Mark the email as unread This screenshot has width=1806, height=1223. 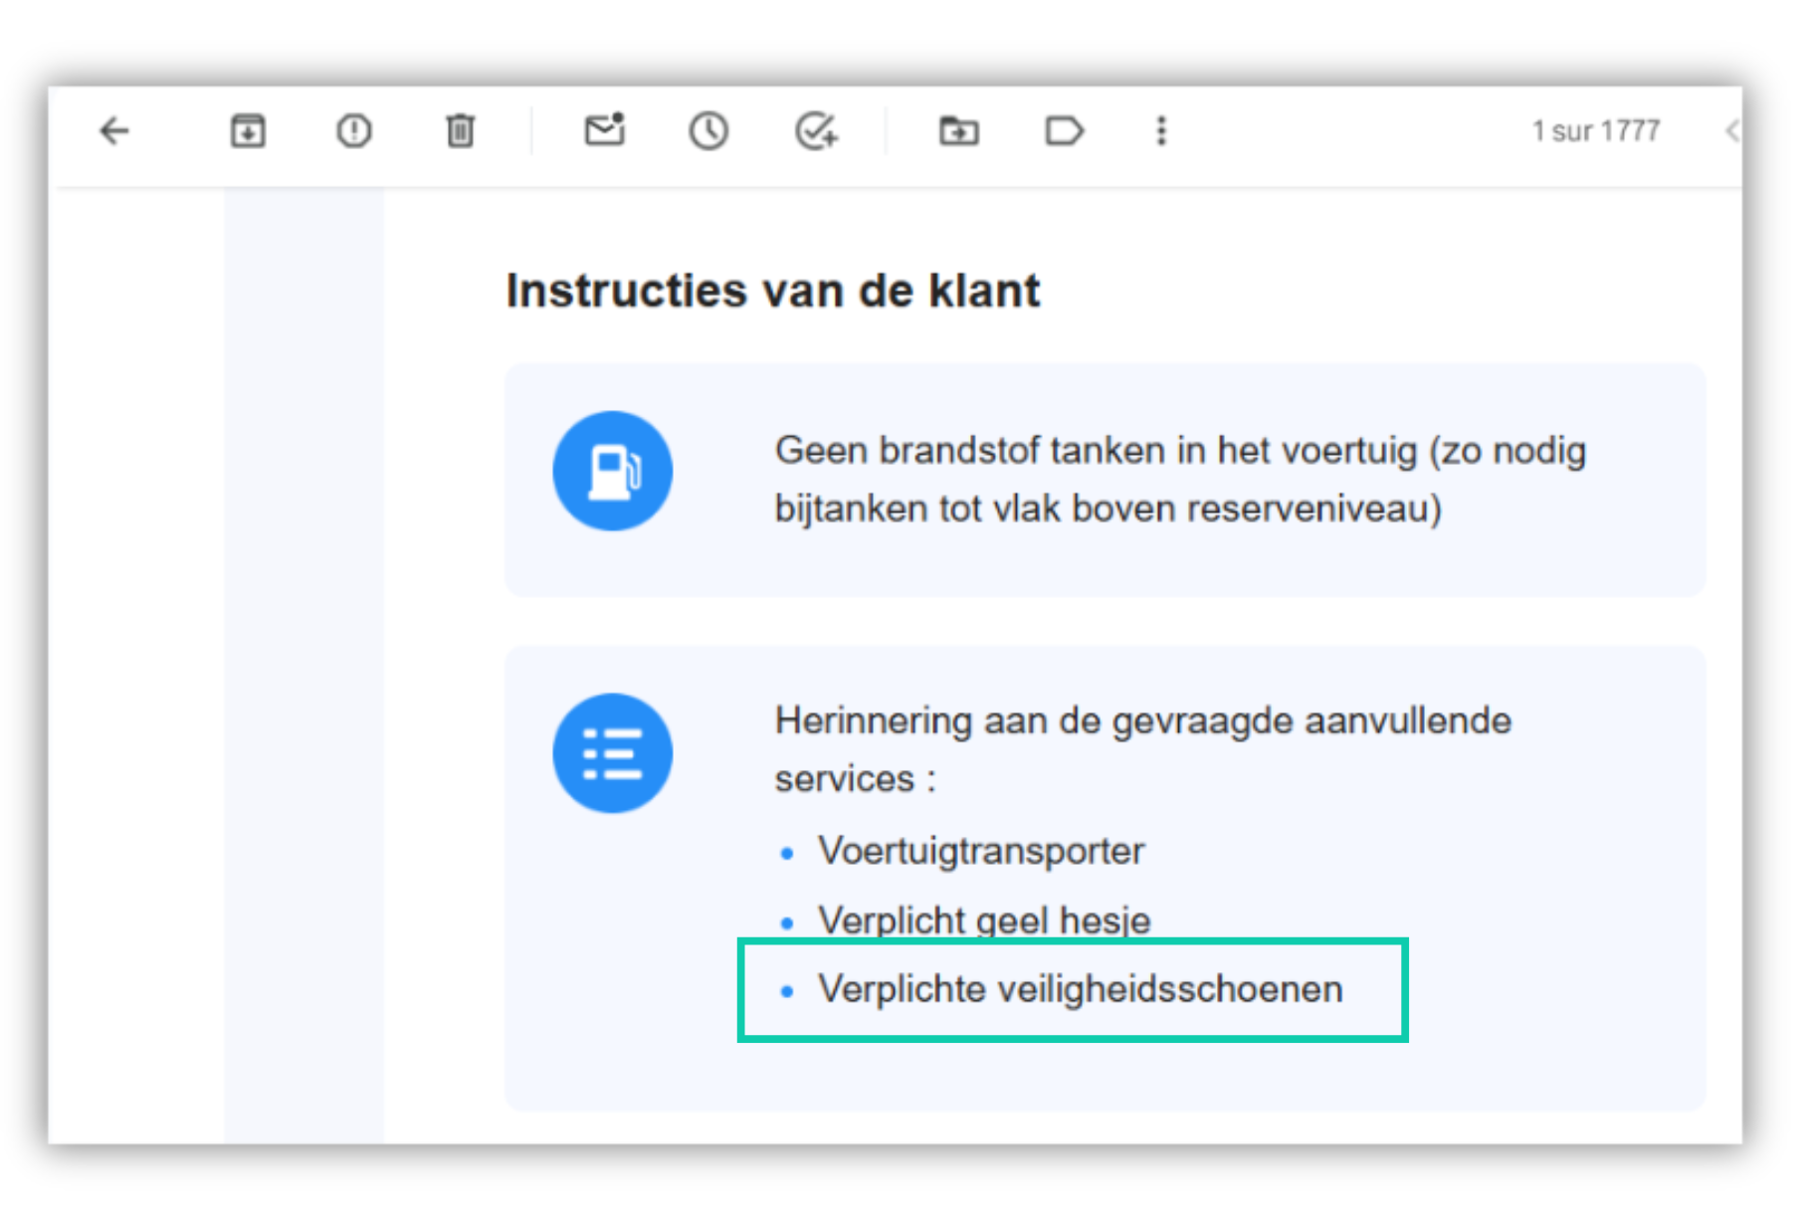[x=604, y=129]
